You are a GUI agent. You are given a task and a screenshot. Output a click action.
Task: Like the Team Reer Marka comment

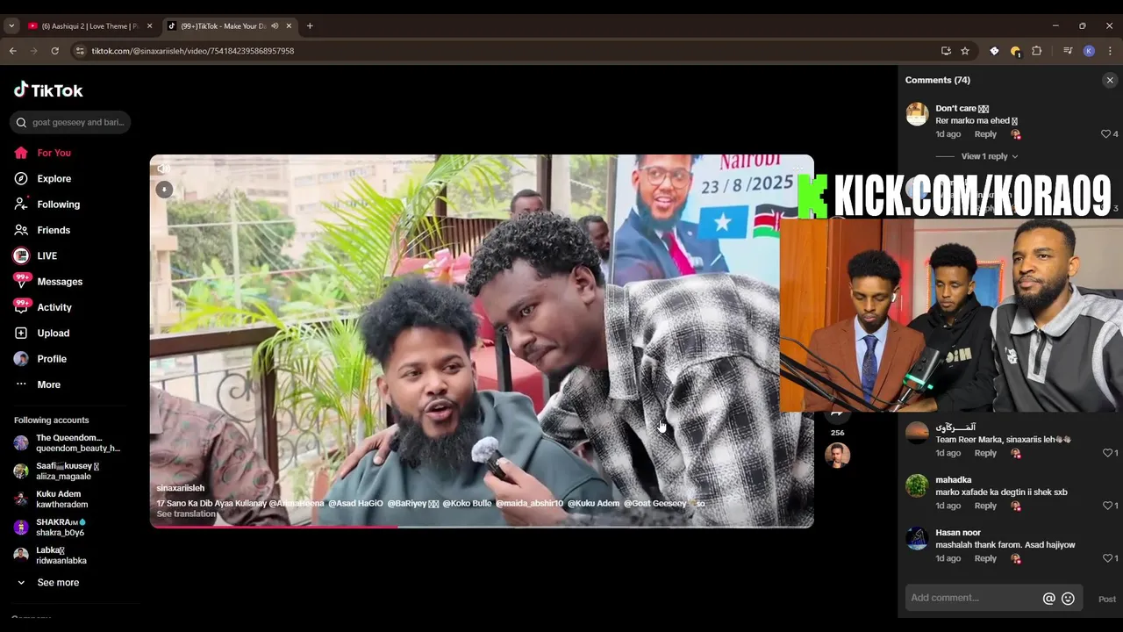[1107, 453]
